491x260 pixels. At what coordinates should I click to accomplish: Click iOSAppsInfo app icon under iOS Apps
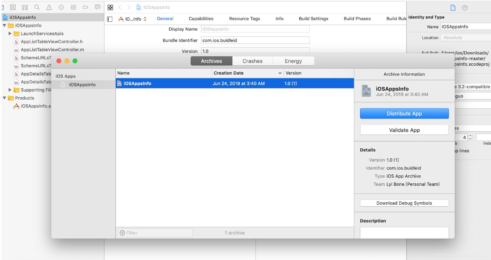tap(63, 85)
